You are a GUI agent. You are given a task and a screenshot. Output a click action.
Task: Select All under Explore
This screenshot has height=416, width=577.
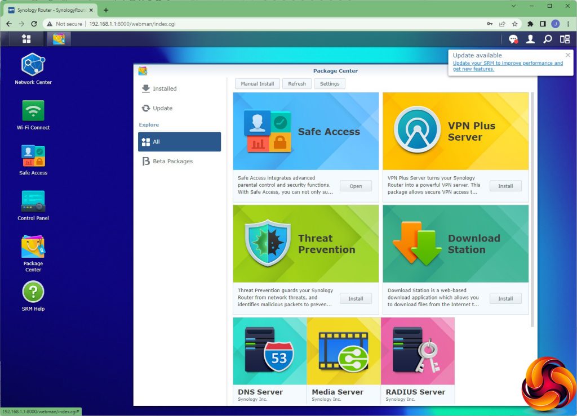(x=179, y=141)
